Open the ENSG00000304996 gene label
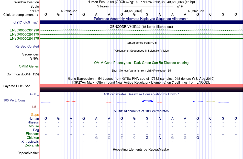The width and height of the screenshot is (243, 159). (x=24, y=30)
